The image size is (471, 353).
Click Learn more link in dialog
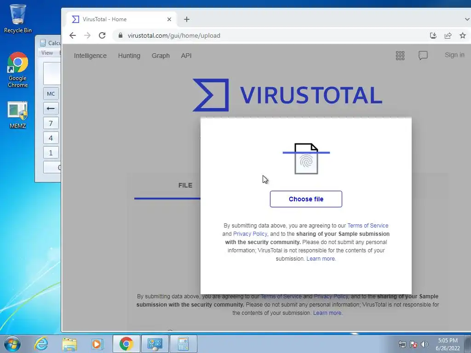(x=321, y=259)
